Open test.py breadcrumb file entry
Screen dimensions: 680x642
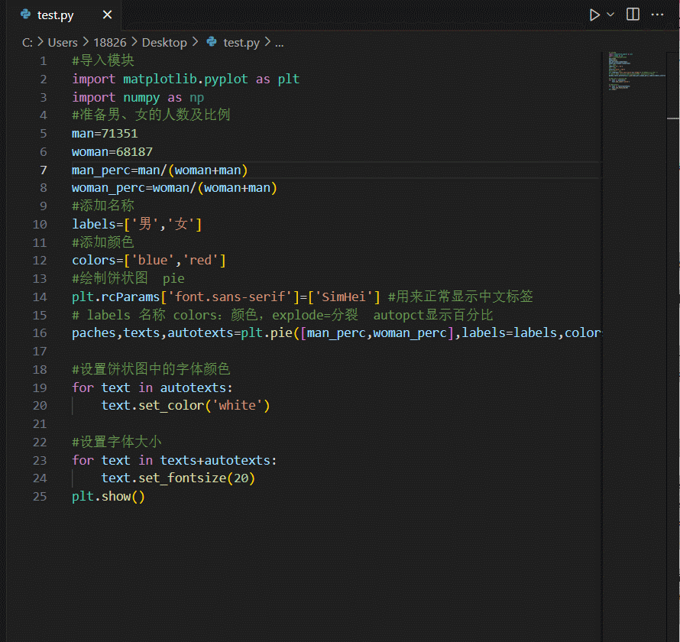pos(241,43)
